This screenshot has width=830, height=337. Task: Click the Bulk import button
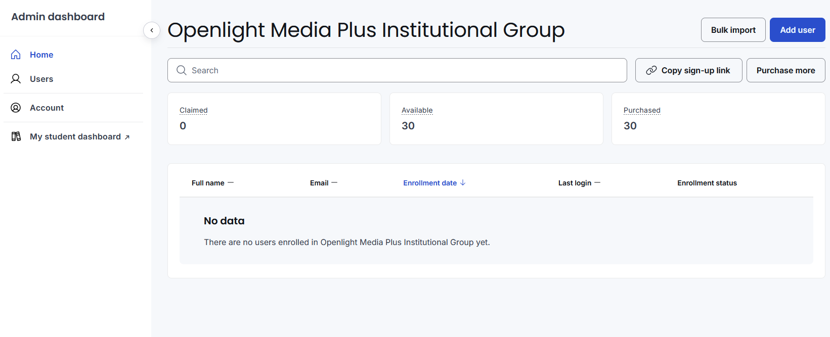click(x=733, y=30)
